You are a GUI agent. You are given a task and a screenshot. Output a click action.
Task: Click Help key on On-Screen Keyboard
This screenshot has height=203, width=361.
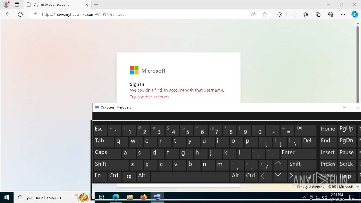pos(347,177)
